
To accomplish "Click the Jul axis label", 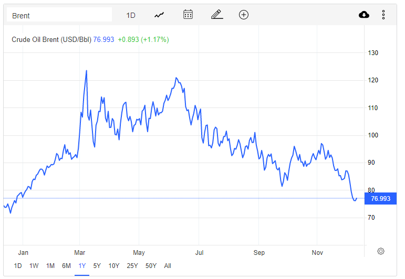I will click(199, 253).
